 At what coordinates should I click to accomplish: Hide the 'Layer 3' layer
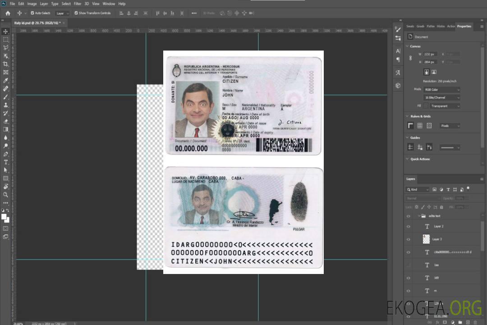409,239
